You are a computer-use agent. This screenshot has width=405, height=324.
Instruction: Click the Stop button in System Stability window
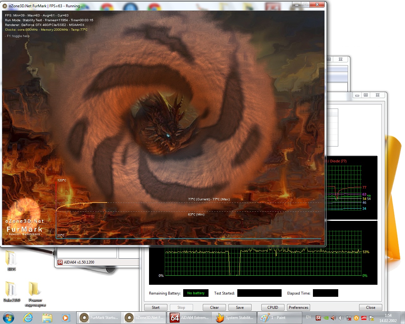[x=181, y=308]
